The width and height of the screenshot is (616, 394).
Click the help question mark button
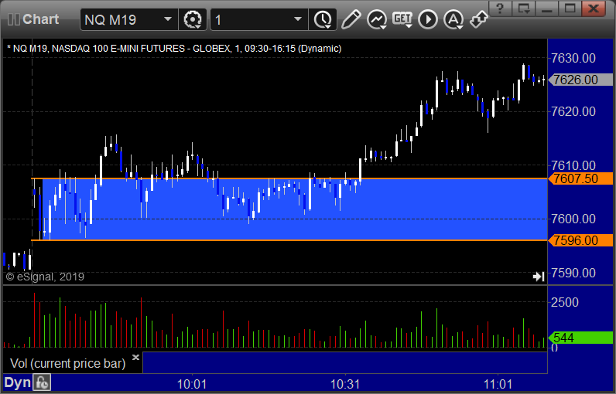(500, 8)
